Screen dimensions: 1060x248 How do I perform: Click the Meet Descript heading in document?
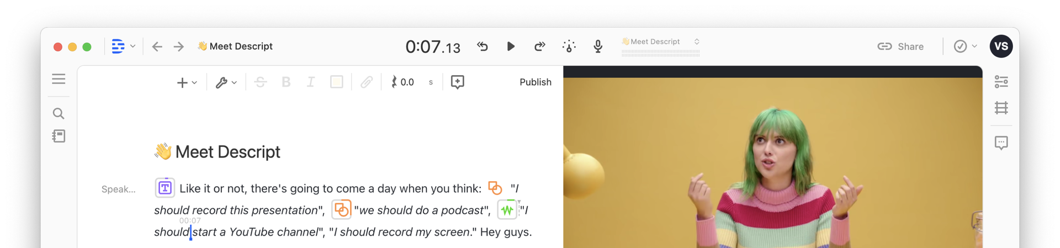[x=218, y=152]
